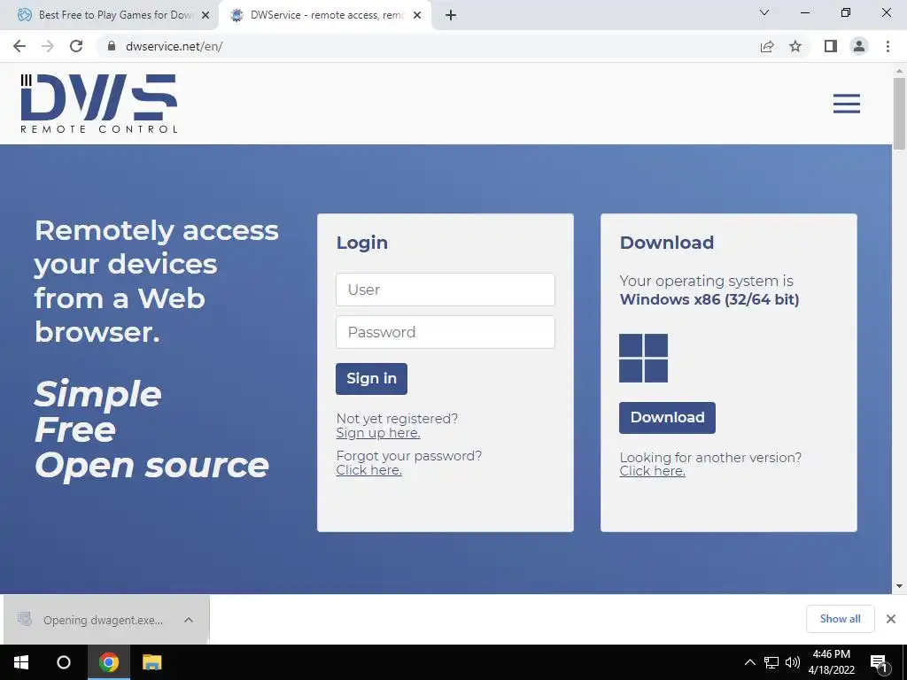Close the DWService tab
Viewport: 907px width, 680px height.
pos(417,16)
